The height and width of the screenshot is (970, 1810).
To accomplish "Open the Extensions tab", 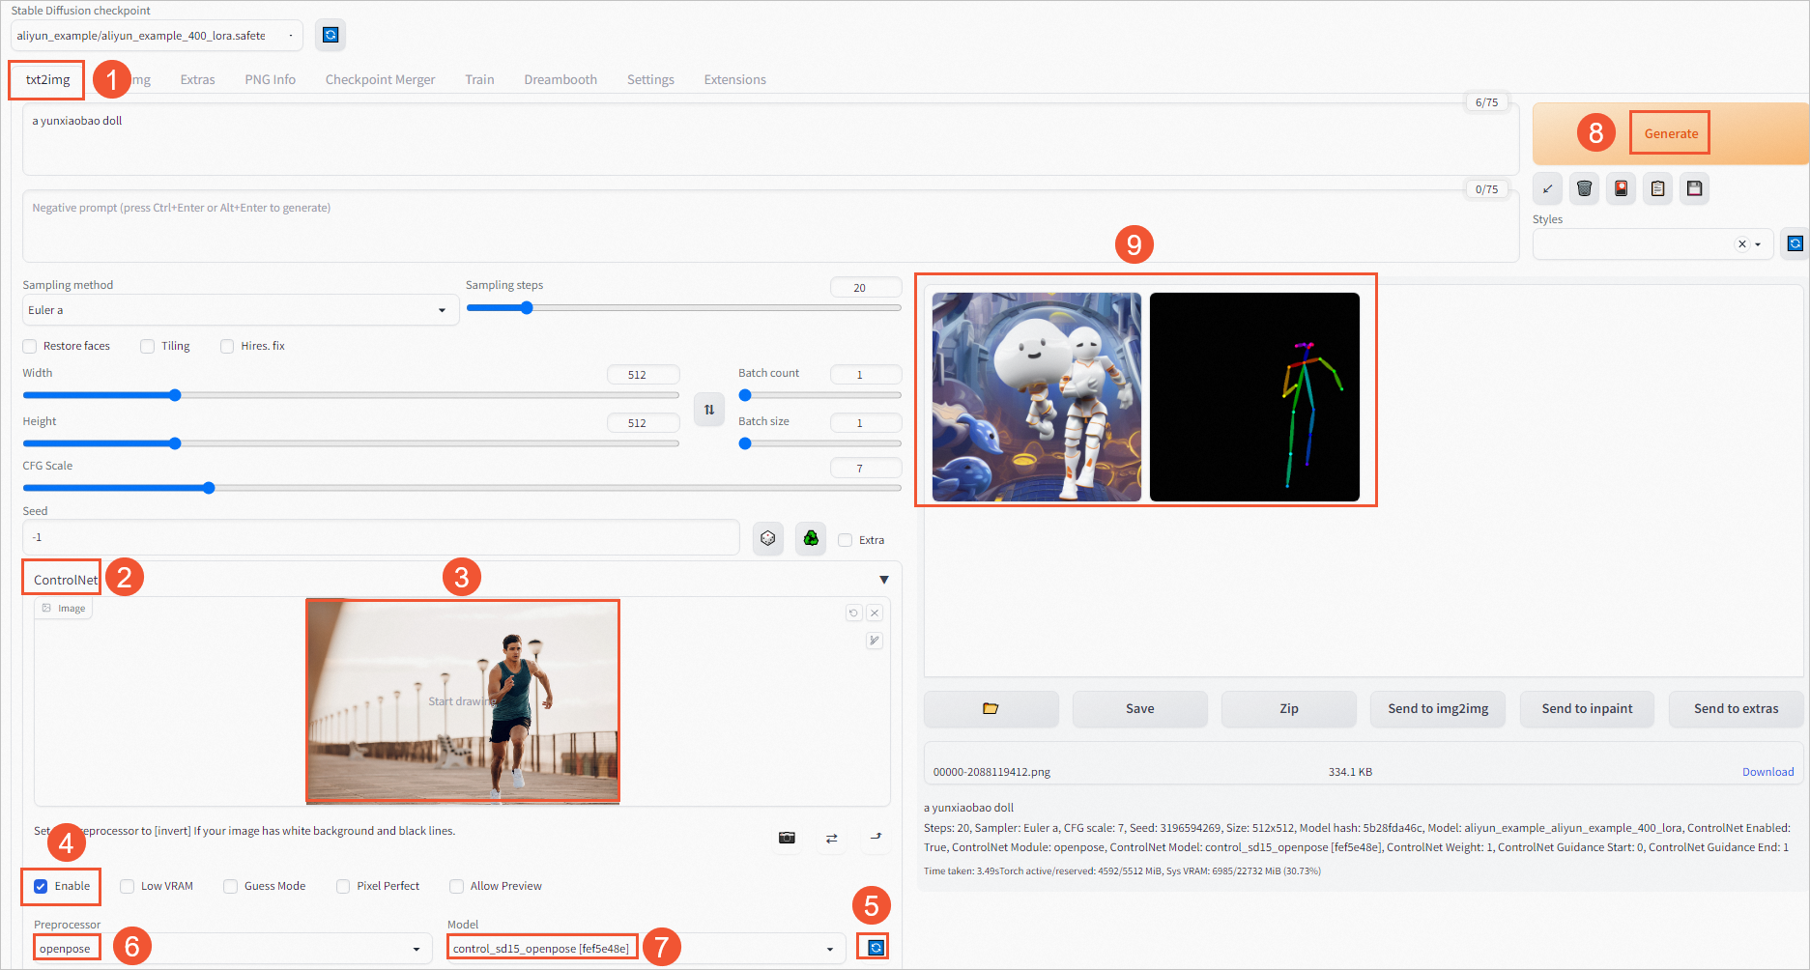I will (734, 79).
